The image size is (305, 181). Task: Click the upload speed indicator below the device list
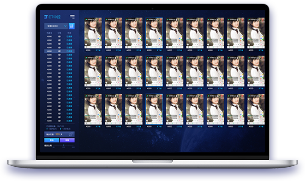tap(52, 129)
